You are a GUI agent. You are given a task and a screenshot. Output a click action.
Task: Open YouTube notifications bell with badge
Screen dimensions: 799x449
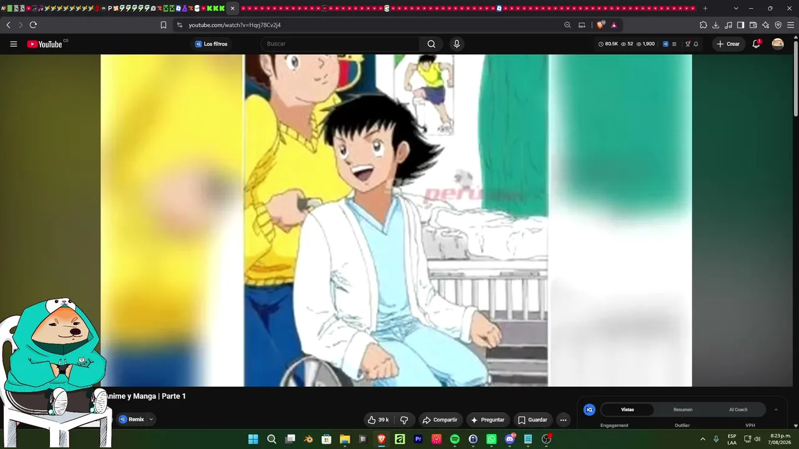pos(756,44)
